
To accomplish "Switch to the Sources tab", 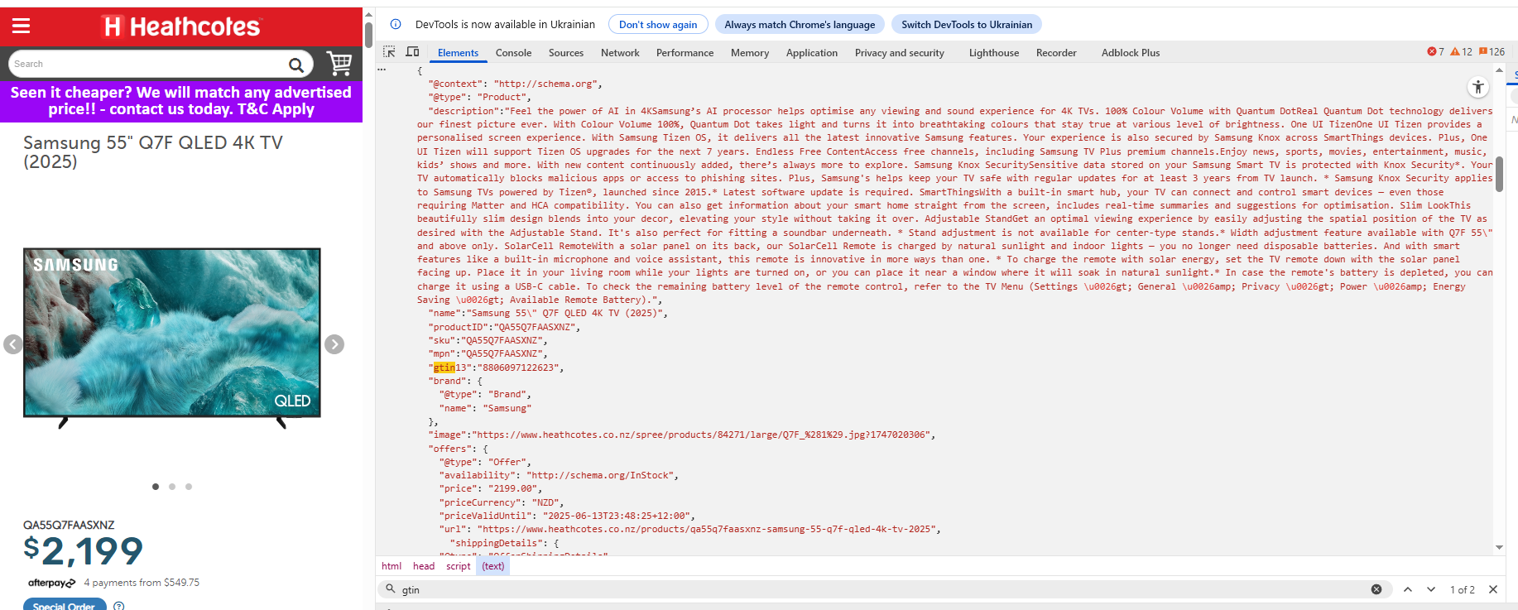I will 566,53.
